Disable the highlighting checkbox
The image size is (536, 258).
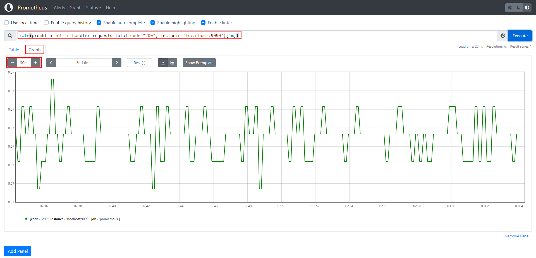153,23
